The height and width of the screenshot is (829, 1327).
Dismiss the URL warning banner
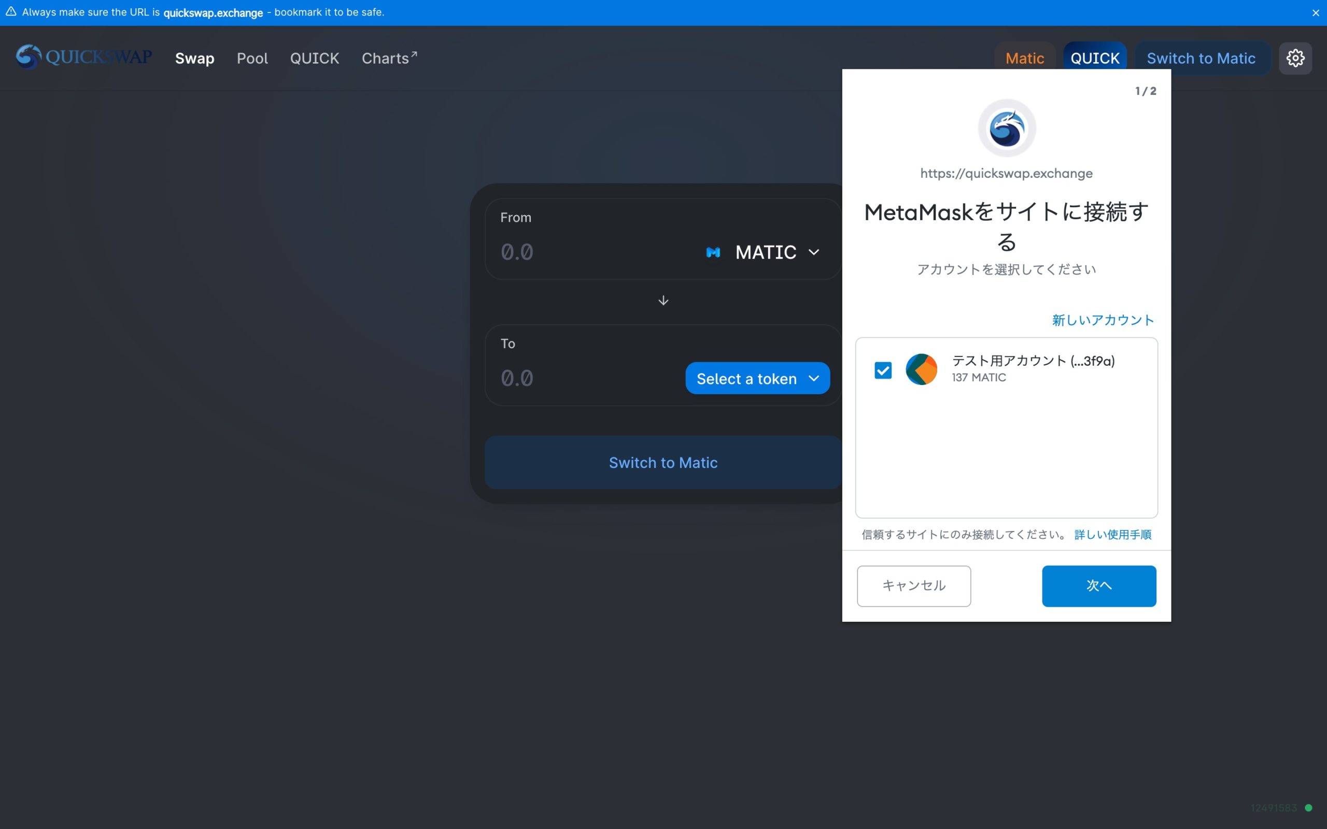1315,12
